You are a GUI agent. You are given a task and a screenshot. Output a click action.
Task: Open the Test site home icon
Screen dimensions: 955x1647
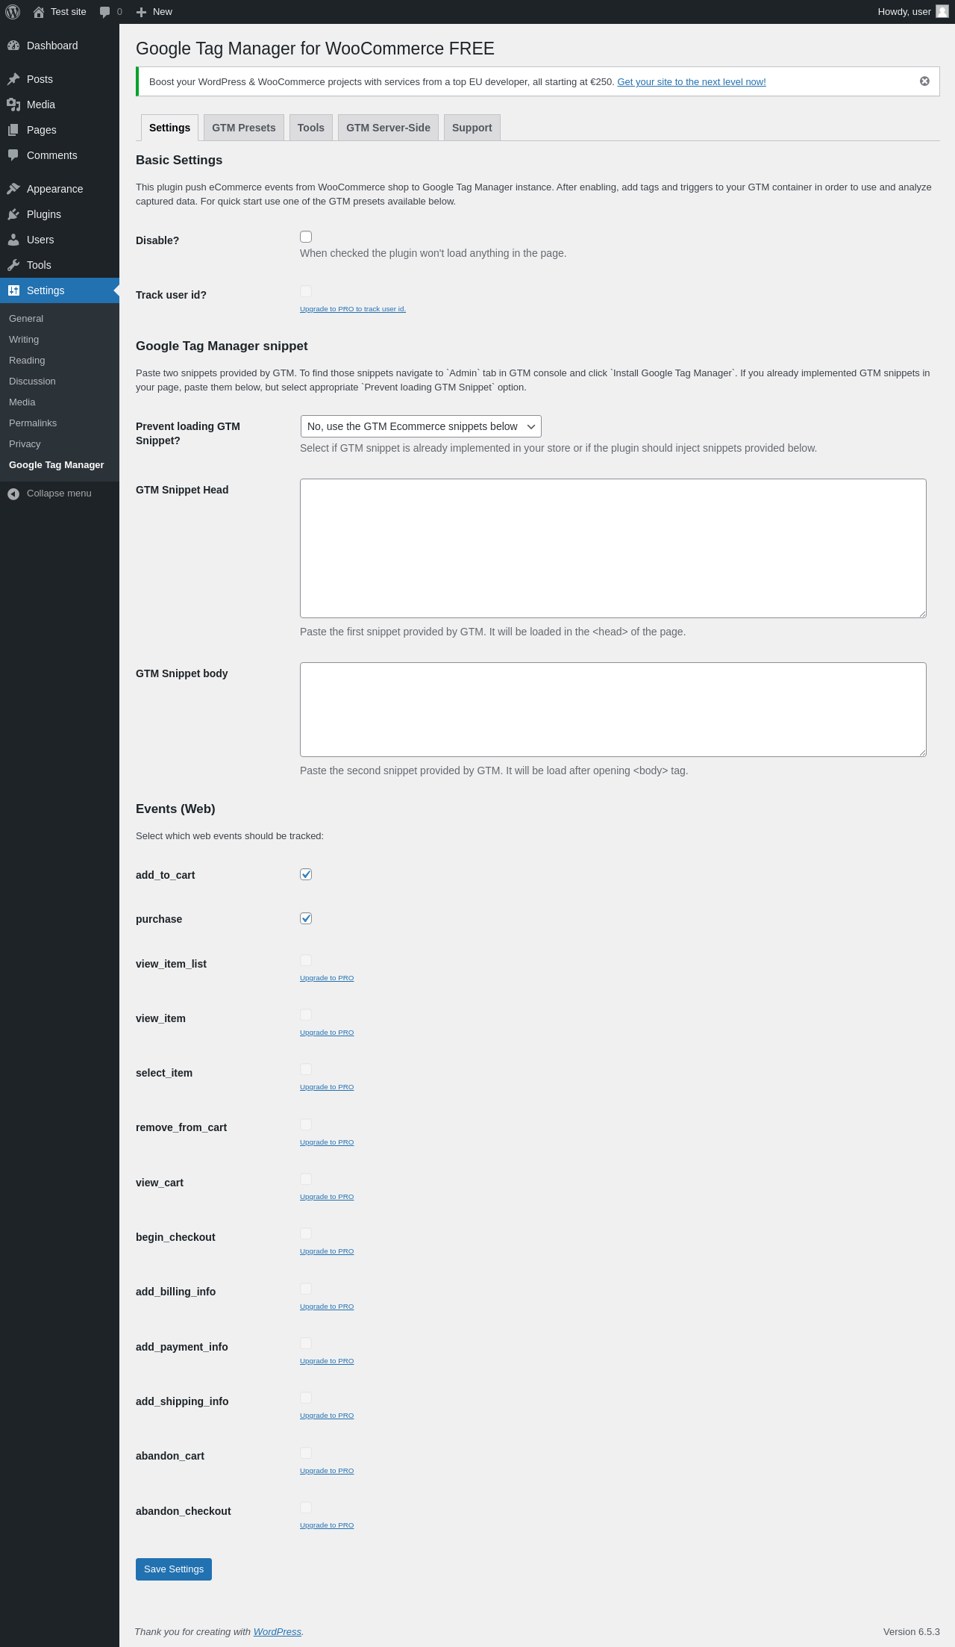pos(39,12)
